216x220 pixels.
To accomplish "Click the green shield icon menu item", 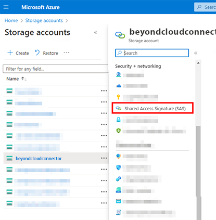I will [119, 131].
